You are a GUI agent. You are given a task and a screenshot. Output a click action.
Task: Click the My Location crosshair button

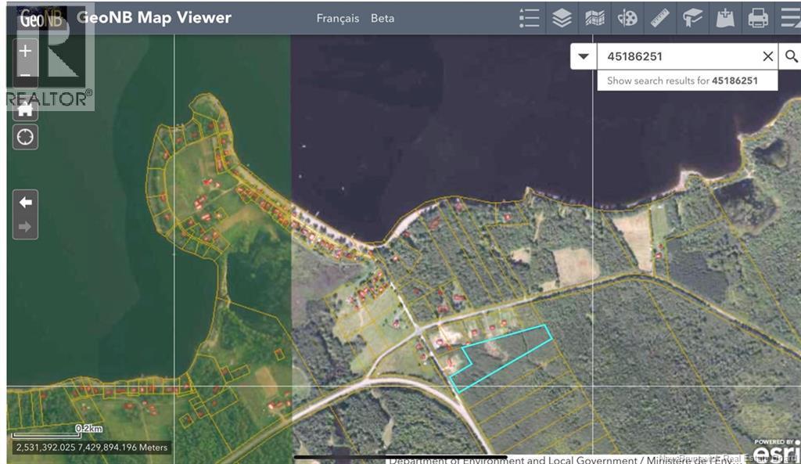point(25,137)
